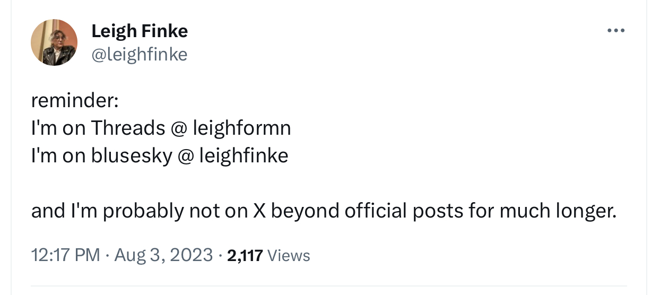Click the @ symbol in the Threads line
Image resolution: width=669 pixels, height=295 pixels.
point(179,128)
